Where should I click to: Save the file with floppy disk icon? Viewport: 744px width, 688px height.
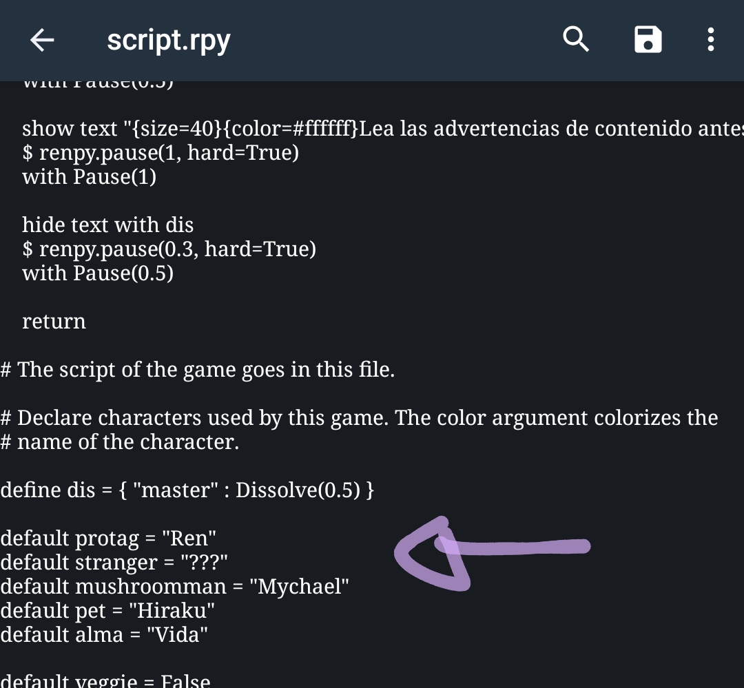[648, 40]
